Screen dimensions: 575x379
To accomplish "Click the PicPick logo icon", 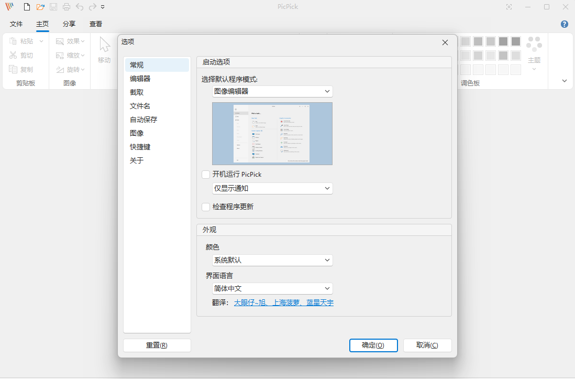I will 9,6.
